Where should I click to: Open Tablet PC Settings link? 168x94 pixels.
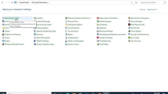point(43,41)
